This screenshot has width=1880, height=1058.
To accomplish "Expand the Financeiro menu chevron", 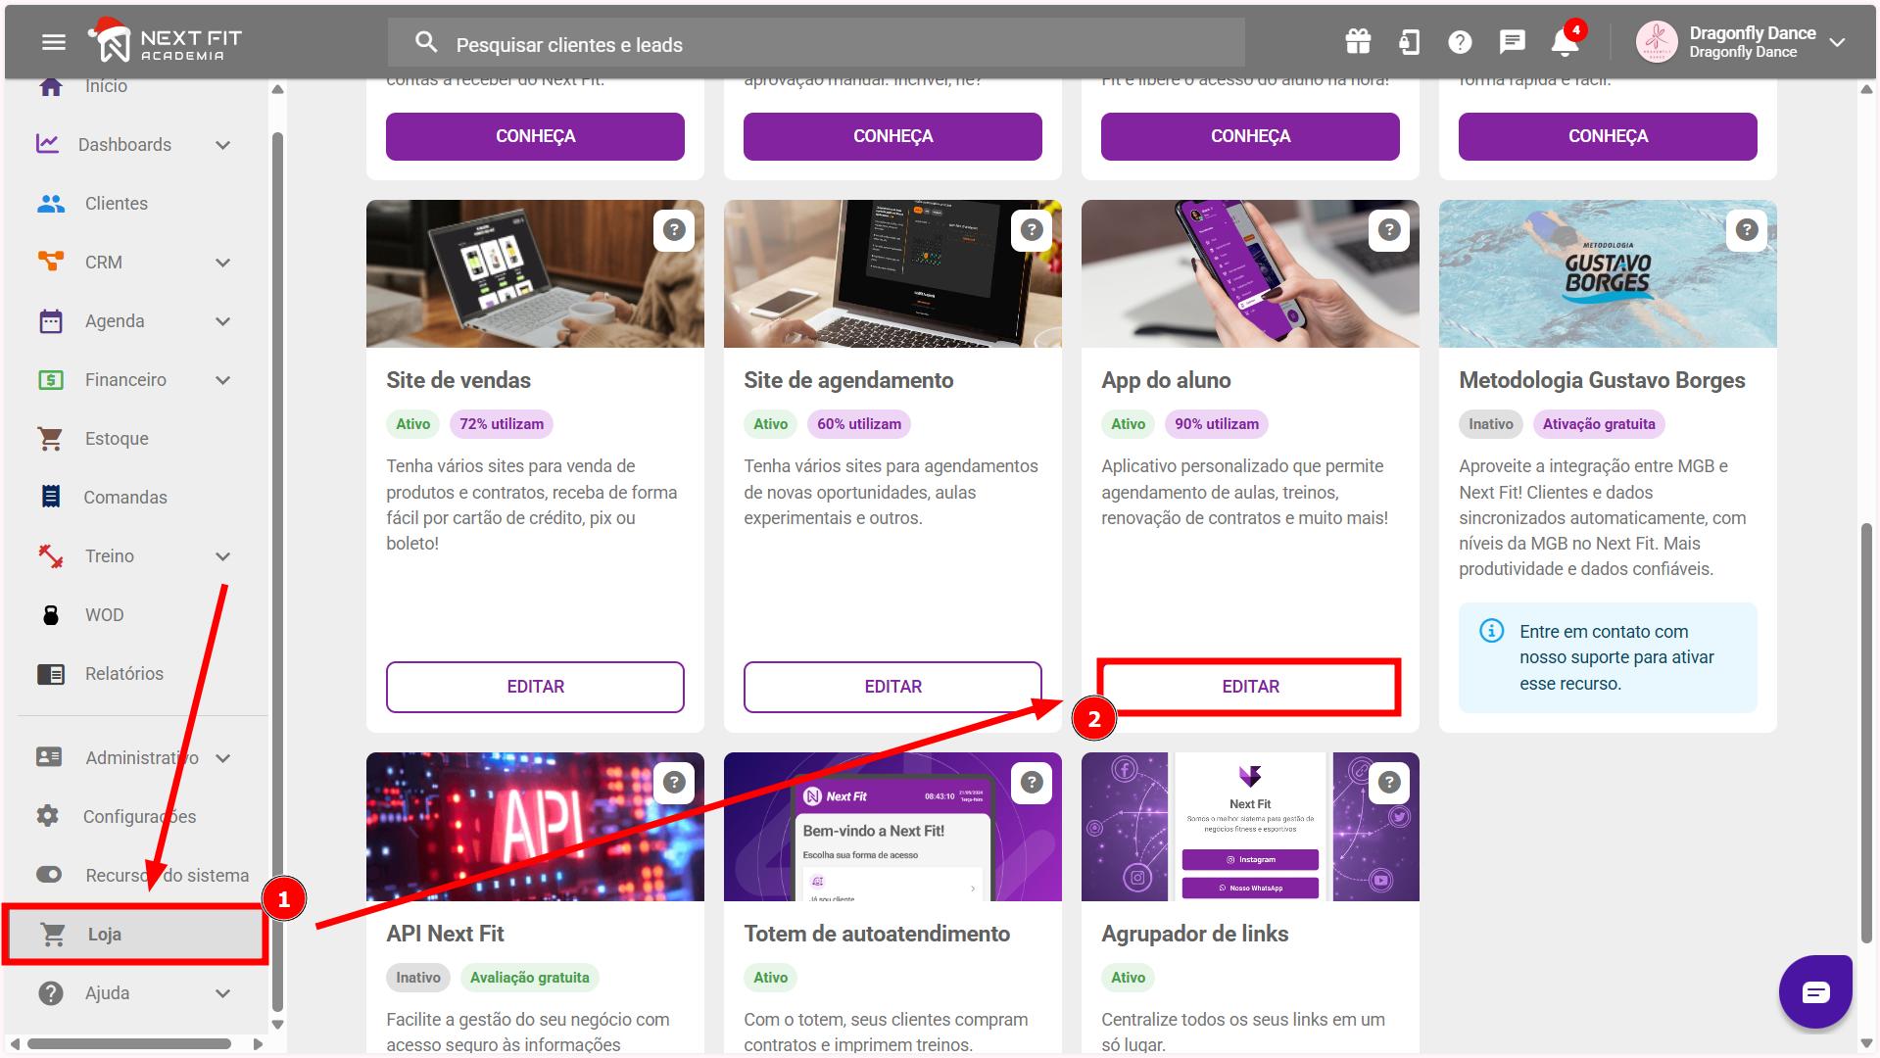I will point(223,380).
